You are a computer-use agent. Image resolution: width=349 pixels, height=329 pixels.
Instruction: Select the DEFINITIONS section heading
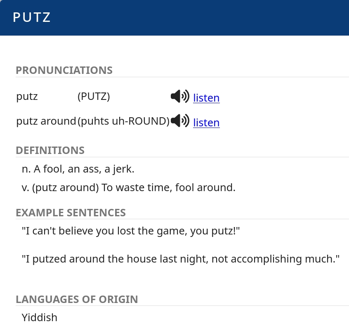click(50, 150)
